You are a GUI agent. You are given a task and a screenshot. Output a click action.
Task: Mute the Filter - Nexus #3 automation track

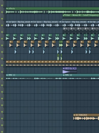2,19
